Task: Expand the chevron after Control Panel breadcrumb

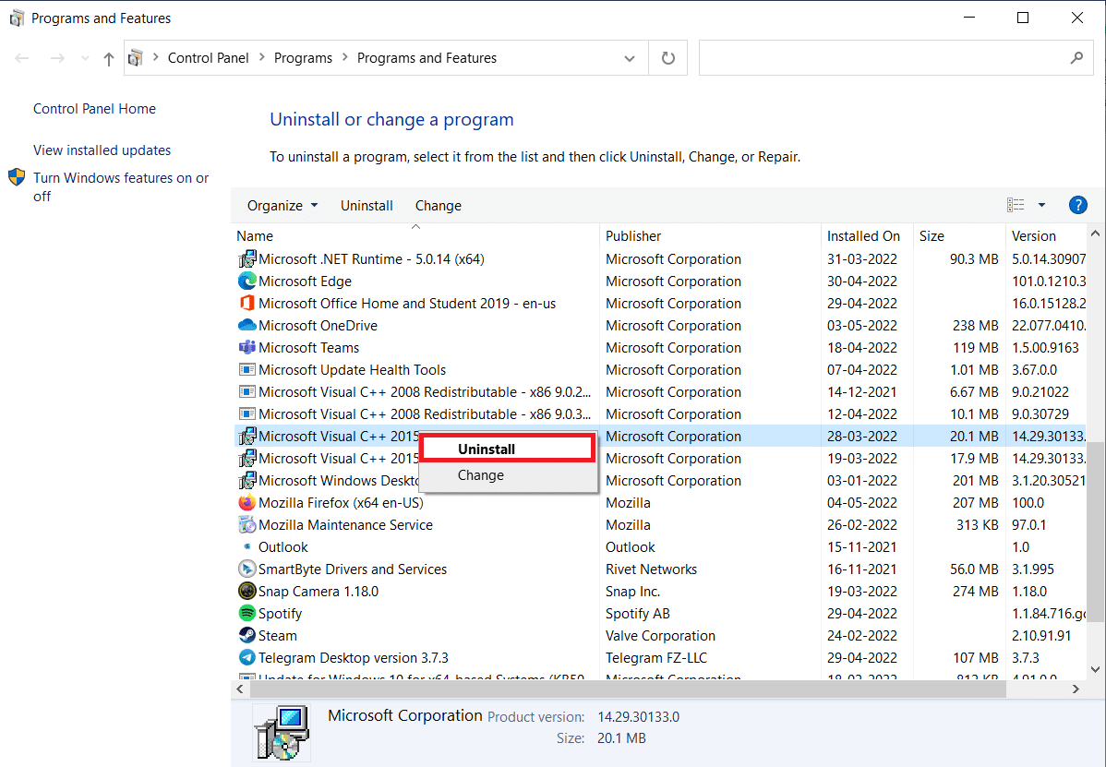Action: pos(261,58)
